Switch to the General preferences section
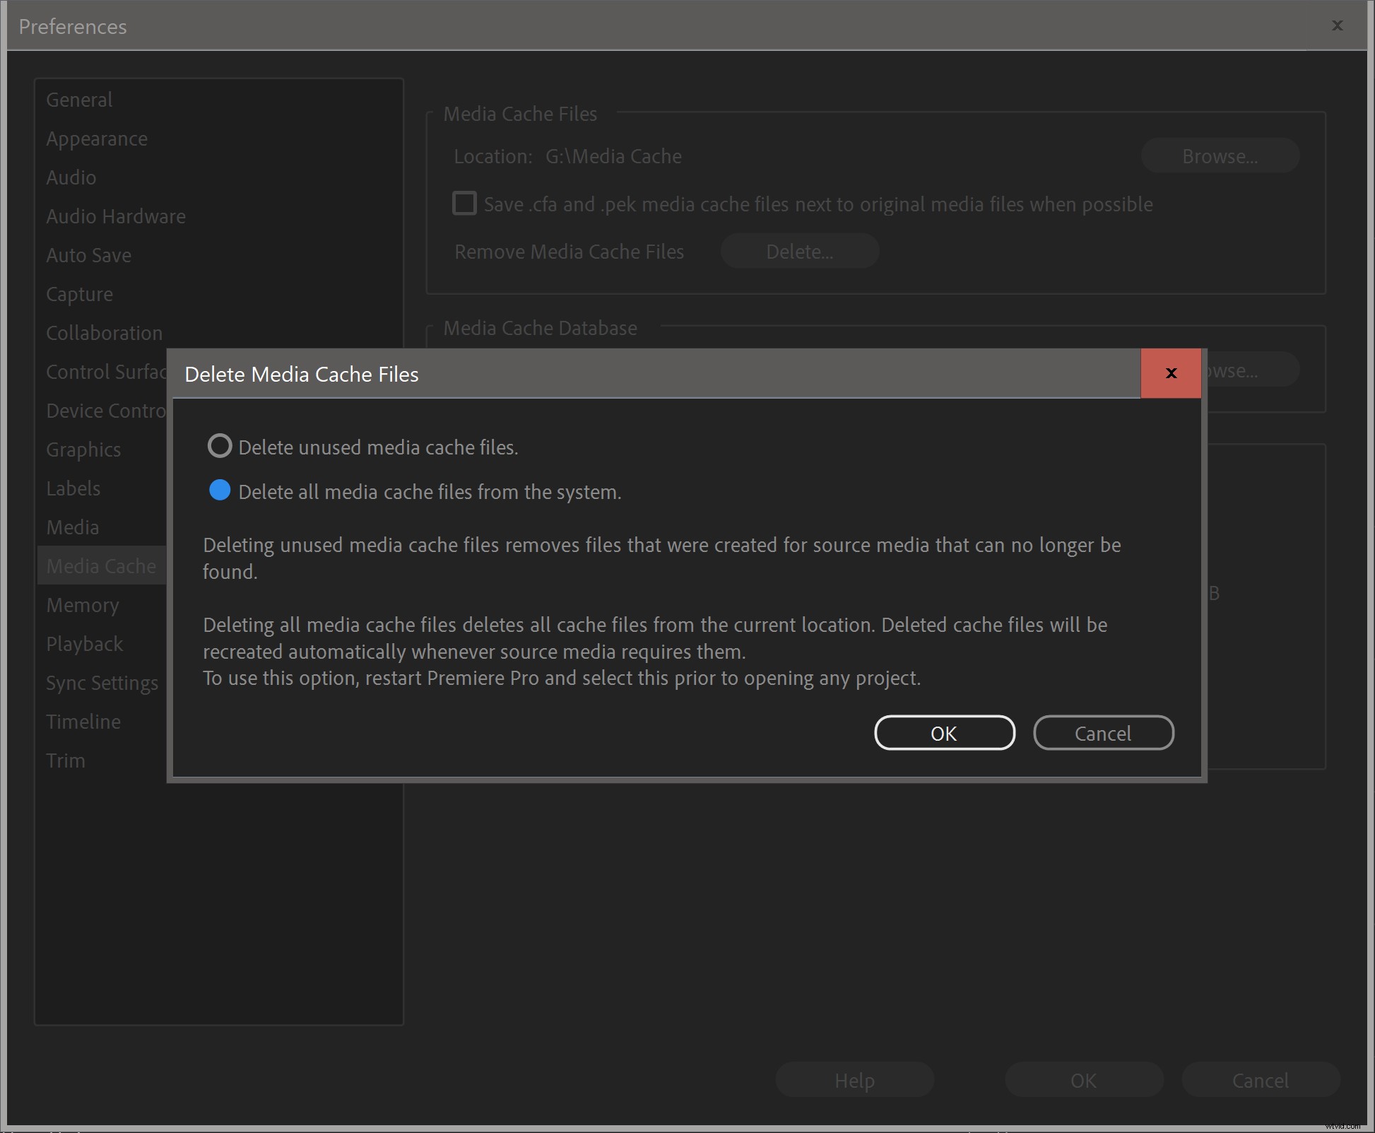The height and width of the screenshot is (1133, 1375). coord(78,100)
